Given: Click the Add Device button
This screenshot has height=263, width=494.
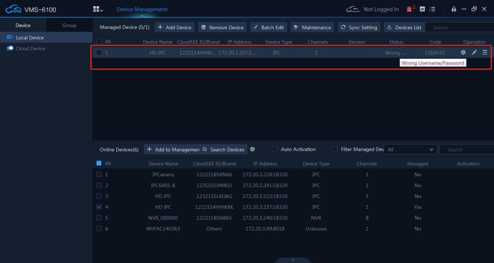Looking at the screenshot, I should pos(175,28).
